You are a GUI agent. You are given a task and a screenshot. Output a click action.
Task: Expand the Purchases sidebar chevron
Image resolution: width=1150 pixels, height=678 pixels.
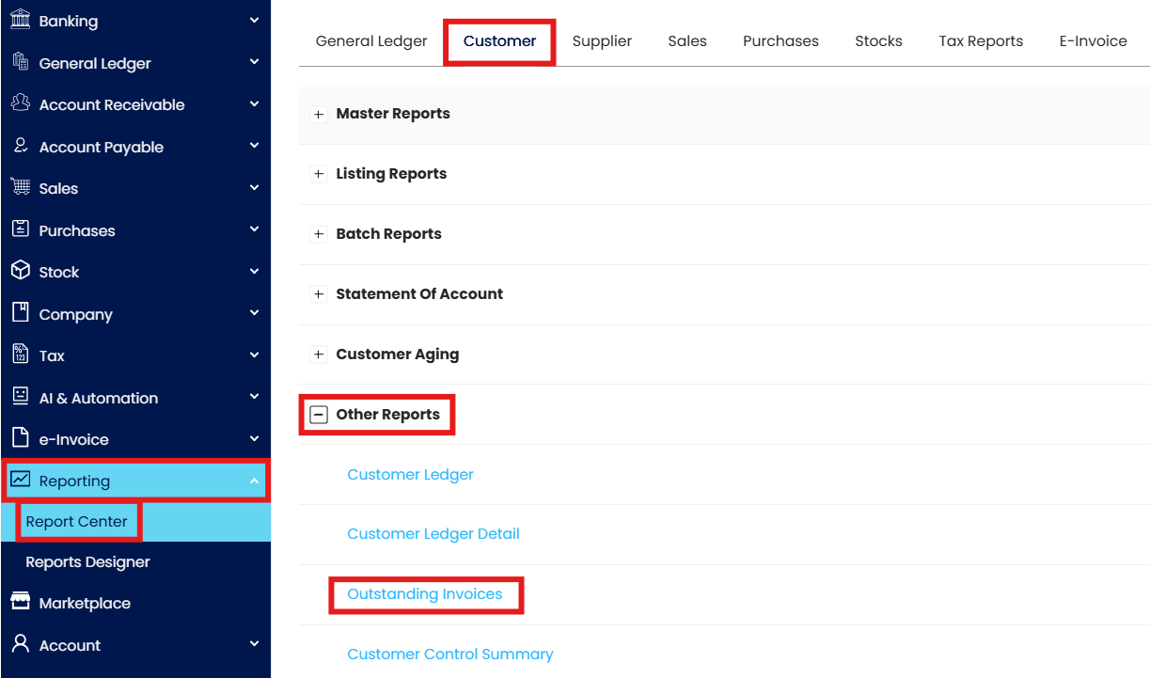(254, 229)
